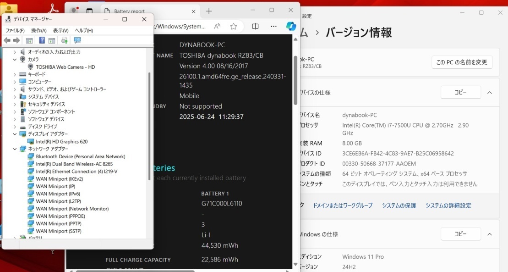This screenshot has width=508, height=272.
Task: Collapse the ディスプレイ アダプター node
Action: click(15, 134)
